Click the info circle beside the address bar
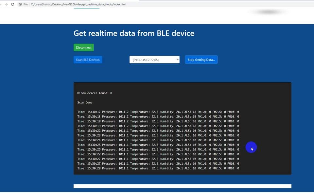 click(x=20, y=4)
